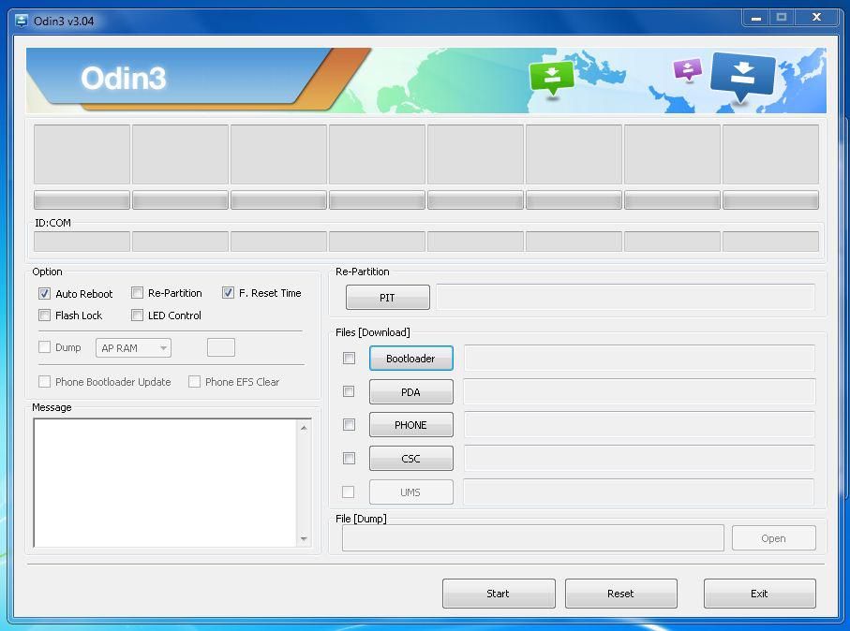Click the File Dump path field

click(x=533, y=537)
